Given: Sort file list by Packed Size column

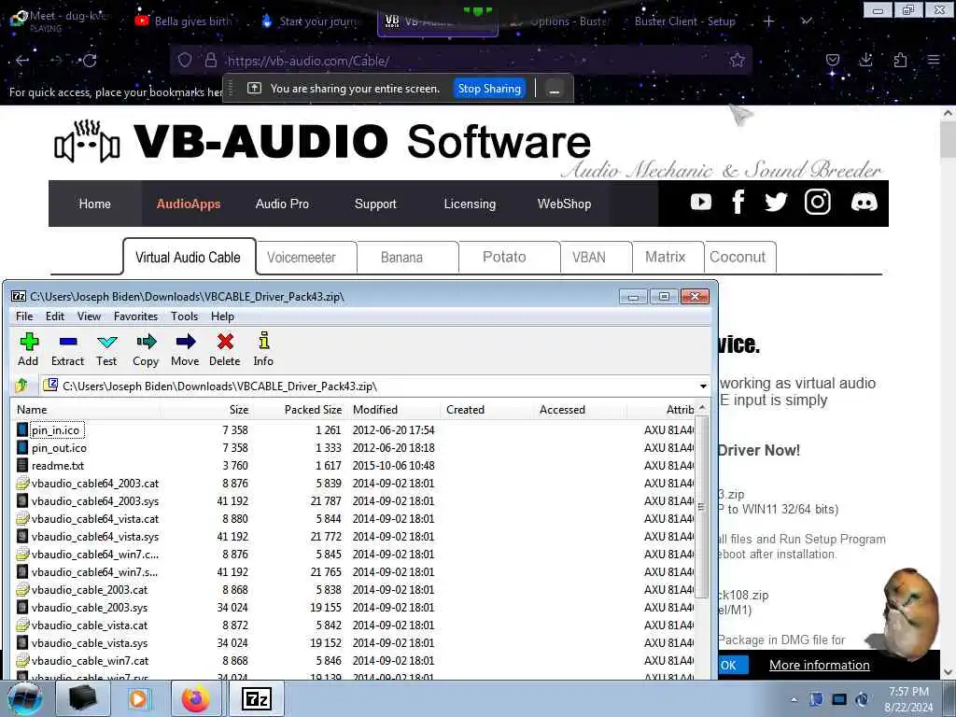Looking at the screenshot, I should [x=301, y=410].
